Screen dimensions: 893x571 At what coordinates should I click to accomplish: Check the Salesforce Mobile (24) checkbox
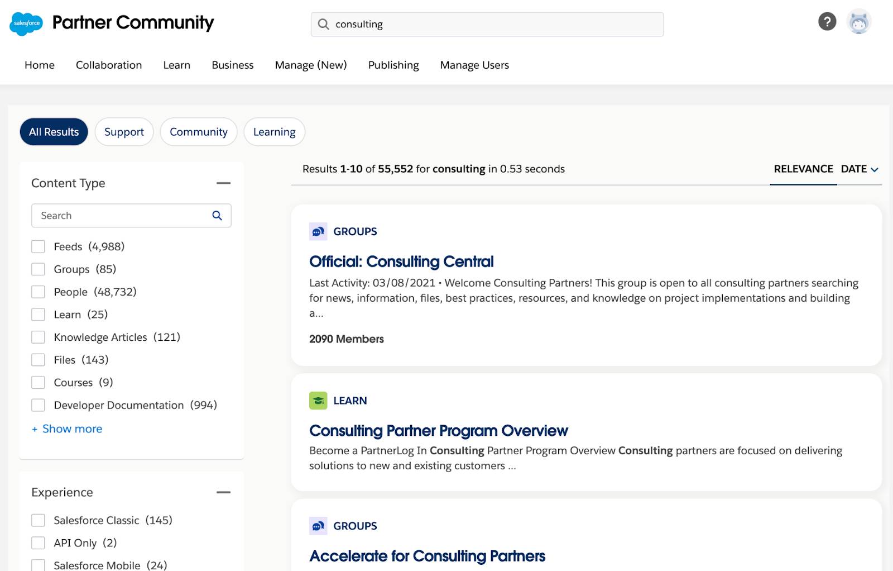pyautogui.click(x=38, y=565)
